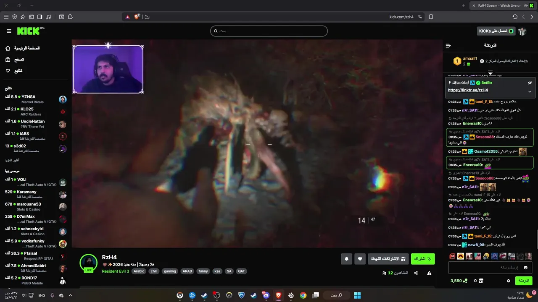Click the Get KICKs button
Viewport: 538px width, 302px height.
496,31
